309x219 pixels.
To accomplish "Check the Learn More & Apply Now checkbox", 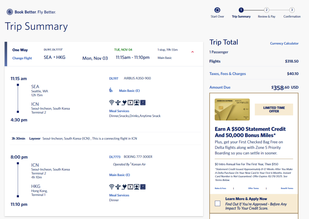I will (217, 204).
